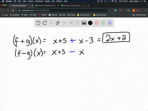Close the Desmos Scientific Calculator tab
Screen dimensions: 148x111
point(84,6)
